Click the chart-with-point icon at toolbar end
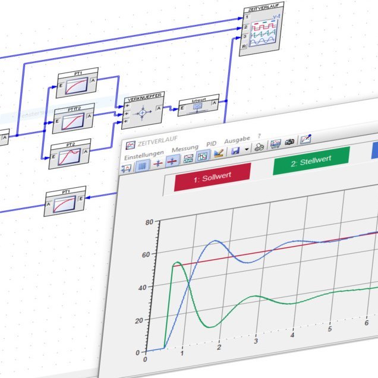 point(306,139)
